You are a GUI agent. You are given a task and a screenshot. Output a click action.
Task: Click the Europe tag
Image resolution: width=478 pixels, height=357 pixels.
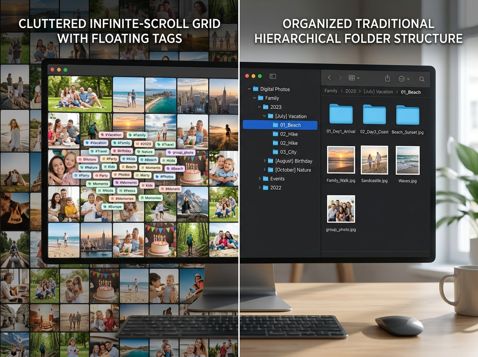click(112, 207)
